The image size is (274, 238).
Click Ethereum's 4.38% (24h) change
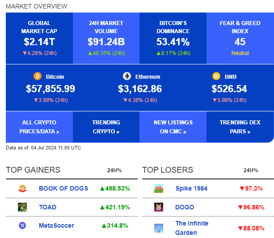(140, 100)
